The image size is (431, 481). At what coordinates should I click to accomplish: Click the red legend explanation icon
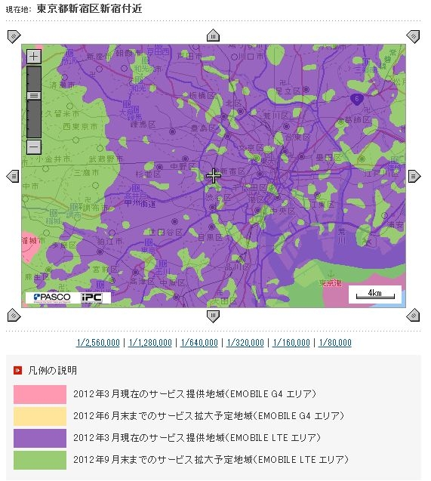(x=18, y=370)
